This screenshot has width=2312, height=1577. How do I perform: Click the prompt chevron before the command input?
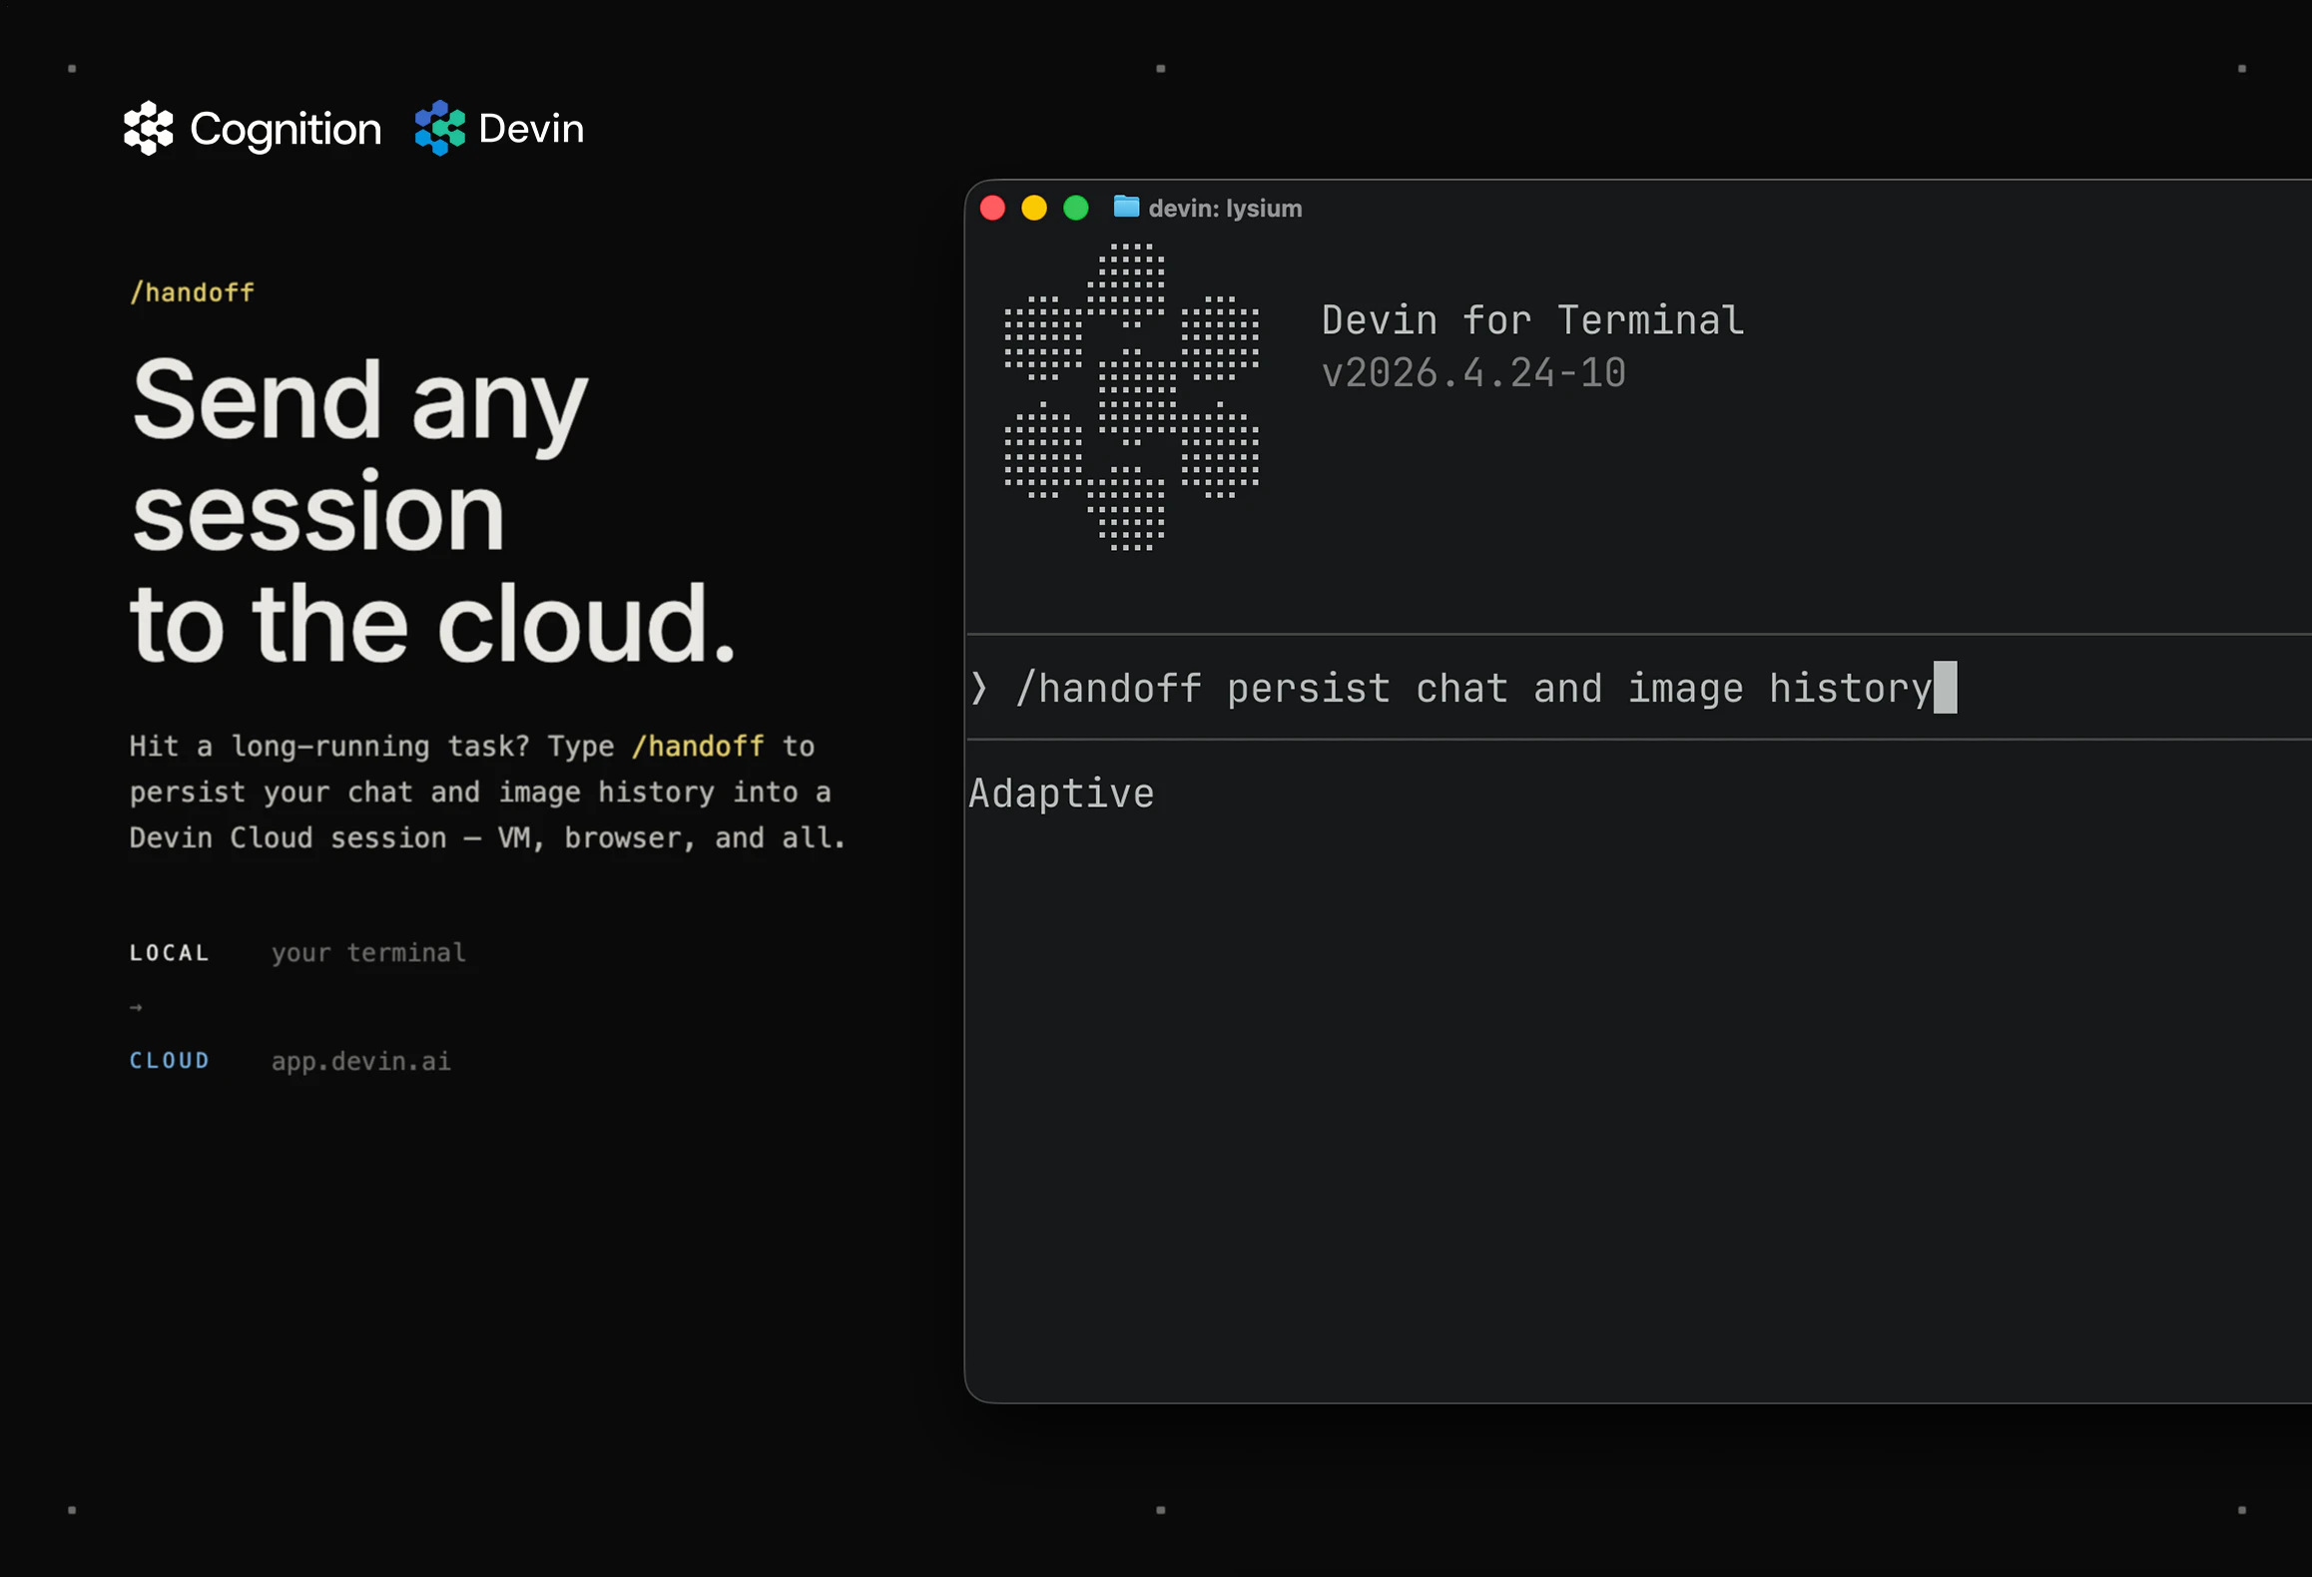tap(979, 688)
